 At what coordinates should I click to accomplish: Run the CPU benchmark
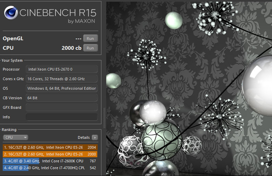90,48
